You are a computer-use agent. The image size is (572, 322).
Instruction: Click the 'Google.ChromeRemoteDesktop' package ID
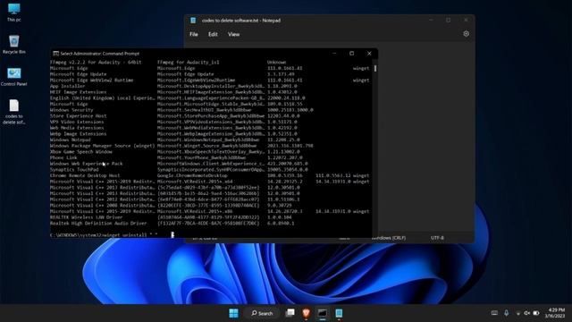[192, 175]
